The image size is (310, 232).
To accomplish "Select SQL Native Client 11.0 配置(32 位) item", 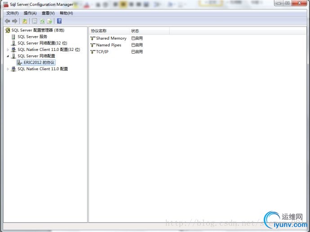I will 49,50.
